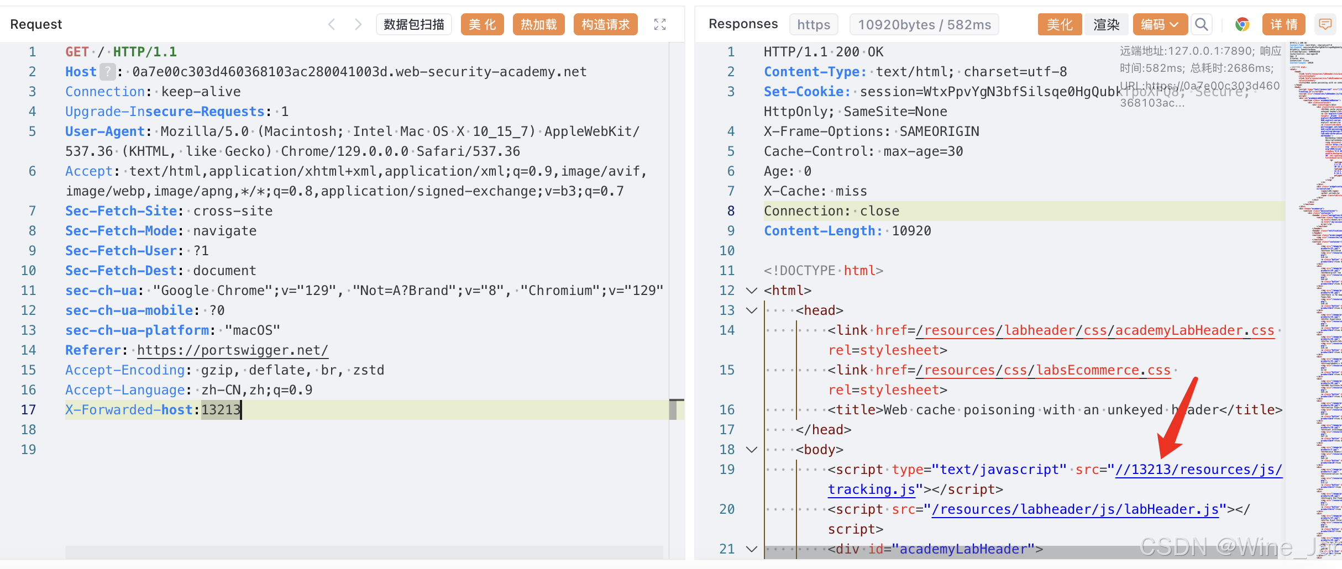Click the Referer URL https://portswigger.net/
This screenshot has width=1342, height=569.
pyautogui.click(x=233, y=350)
